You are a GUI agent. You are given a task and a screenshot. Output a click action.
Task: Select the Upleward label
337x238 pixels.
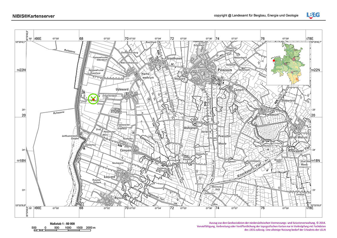click(x=122, y=89)
